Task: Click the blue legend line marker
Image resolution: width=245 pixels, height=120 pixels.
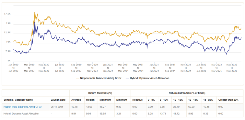Action: click(x=127, y=78)
